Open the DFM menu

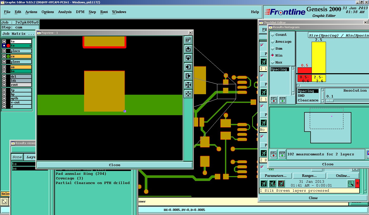click(80, 12)
